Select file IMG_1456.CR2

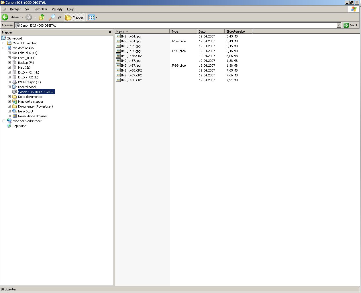(x=132, y=56)
